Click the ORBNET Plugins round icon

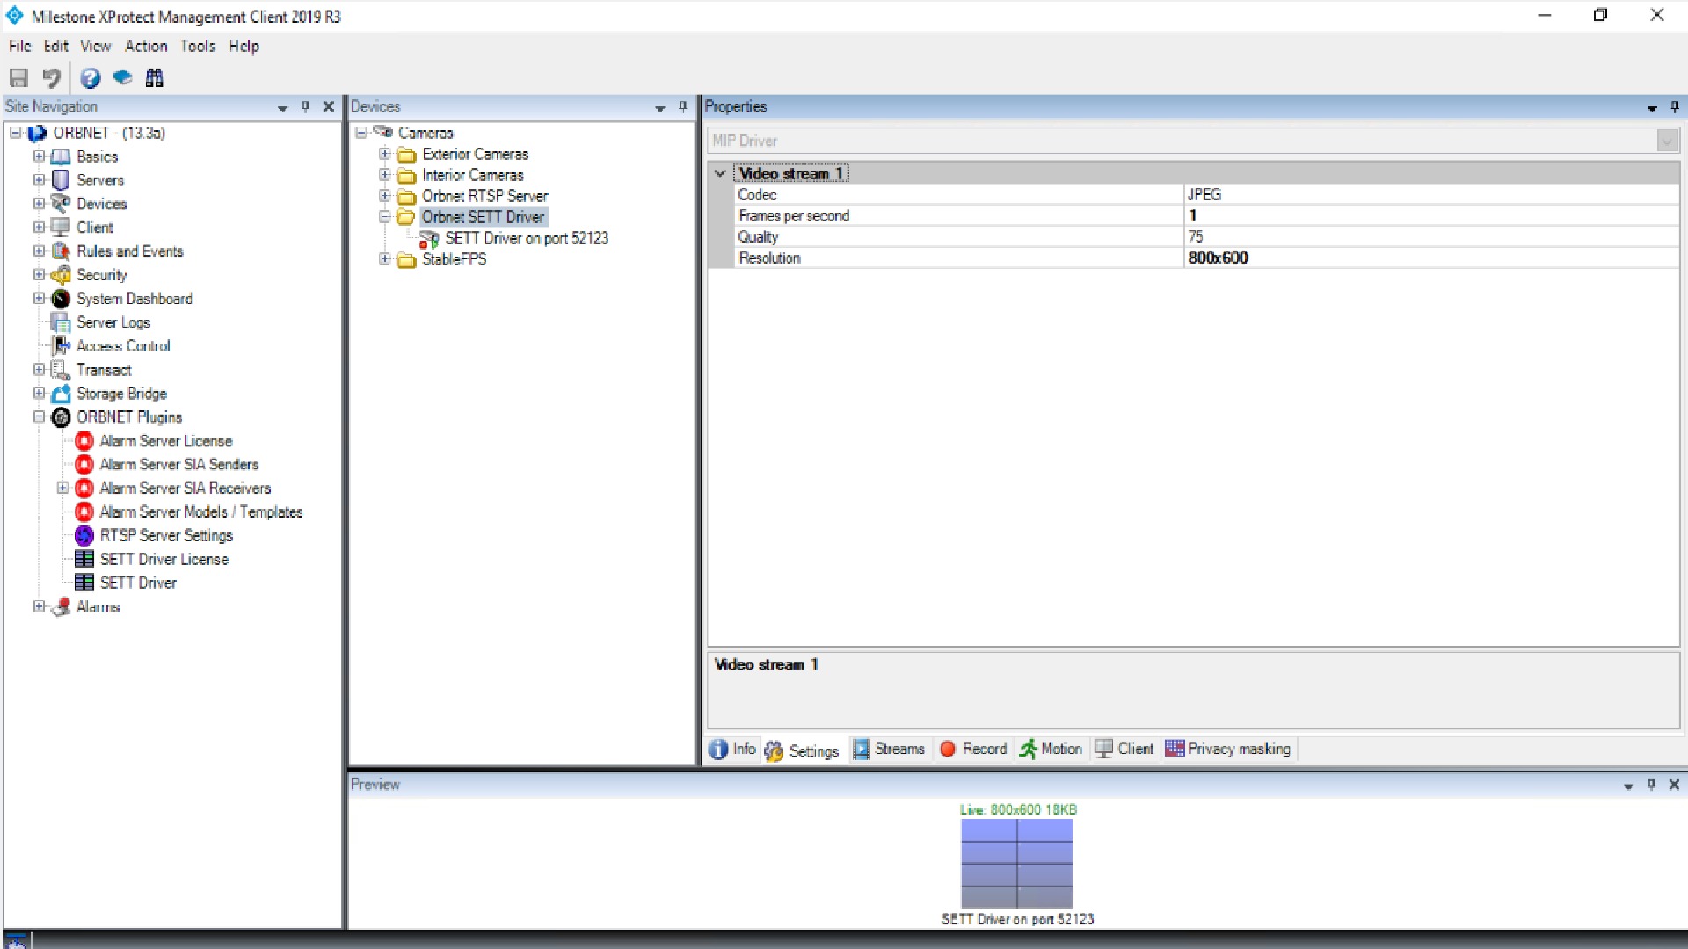click(x=61, y=417)
